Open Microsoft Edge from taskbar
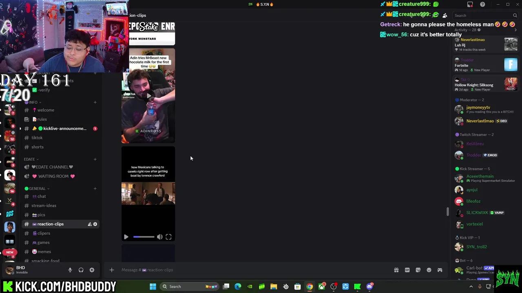Viewport: 522px width, 293px height. [238, 286]
